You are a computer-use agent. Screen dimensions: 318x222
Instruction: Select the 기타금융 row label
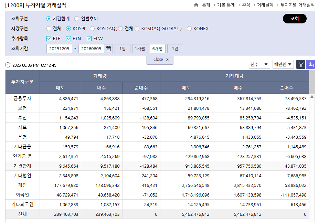pos(22,147)
